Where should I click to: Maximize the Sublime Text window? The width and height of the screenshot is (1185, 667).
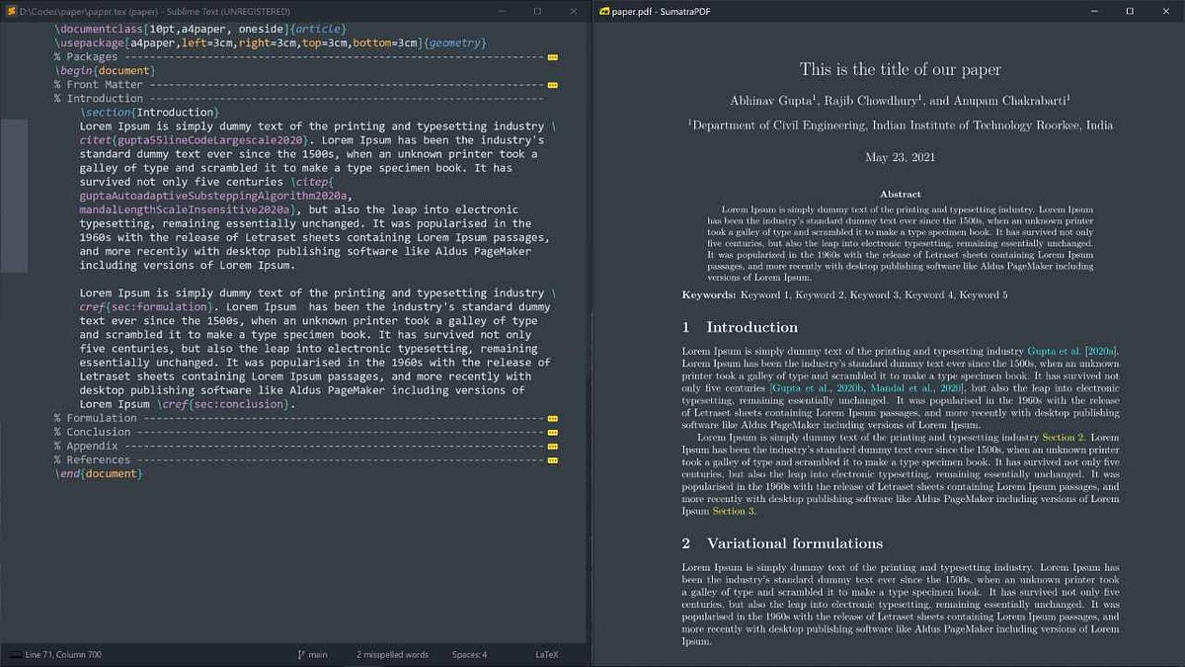coord(537,11)
